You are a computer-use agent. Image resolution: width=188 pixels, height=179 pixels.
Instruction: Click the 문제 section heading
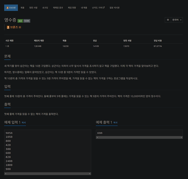(x=7, y=56)
